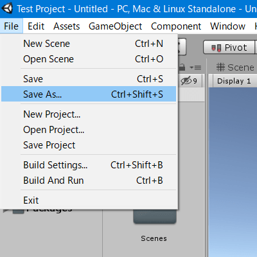Screen dimensions: 257x257
Task: Click the Unity logo in title bar
Action: pos(7,8)
